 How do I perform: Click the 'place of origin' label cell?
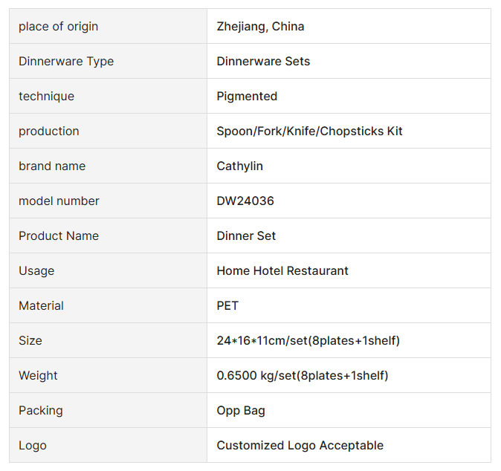(x=58, y=27)
